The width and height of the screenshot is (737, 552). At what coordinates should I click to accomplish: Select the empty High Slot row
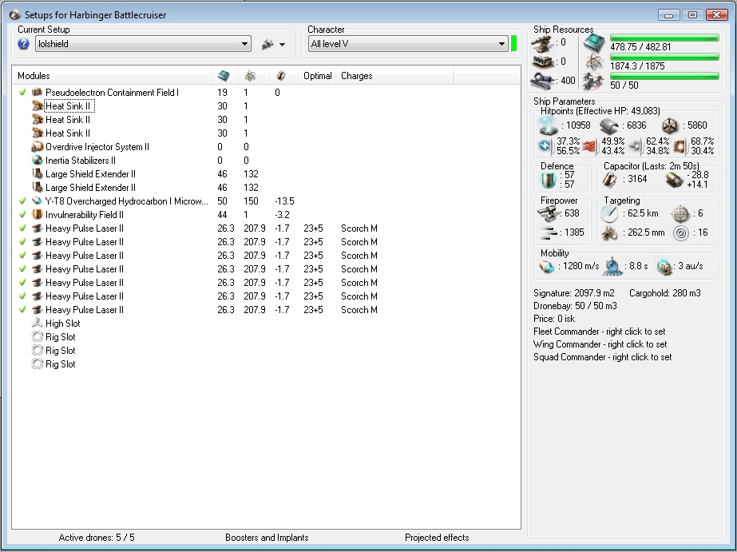click(x=62, y=323)
